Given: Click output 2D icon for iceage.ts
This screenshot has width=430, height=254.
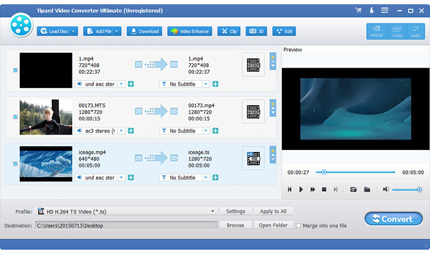Looking at the screenshot, I should [174, 158].
